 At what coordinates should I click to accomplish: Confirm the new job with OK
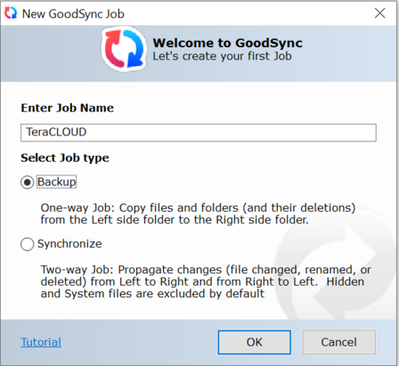click(254, 342)
